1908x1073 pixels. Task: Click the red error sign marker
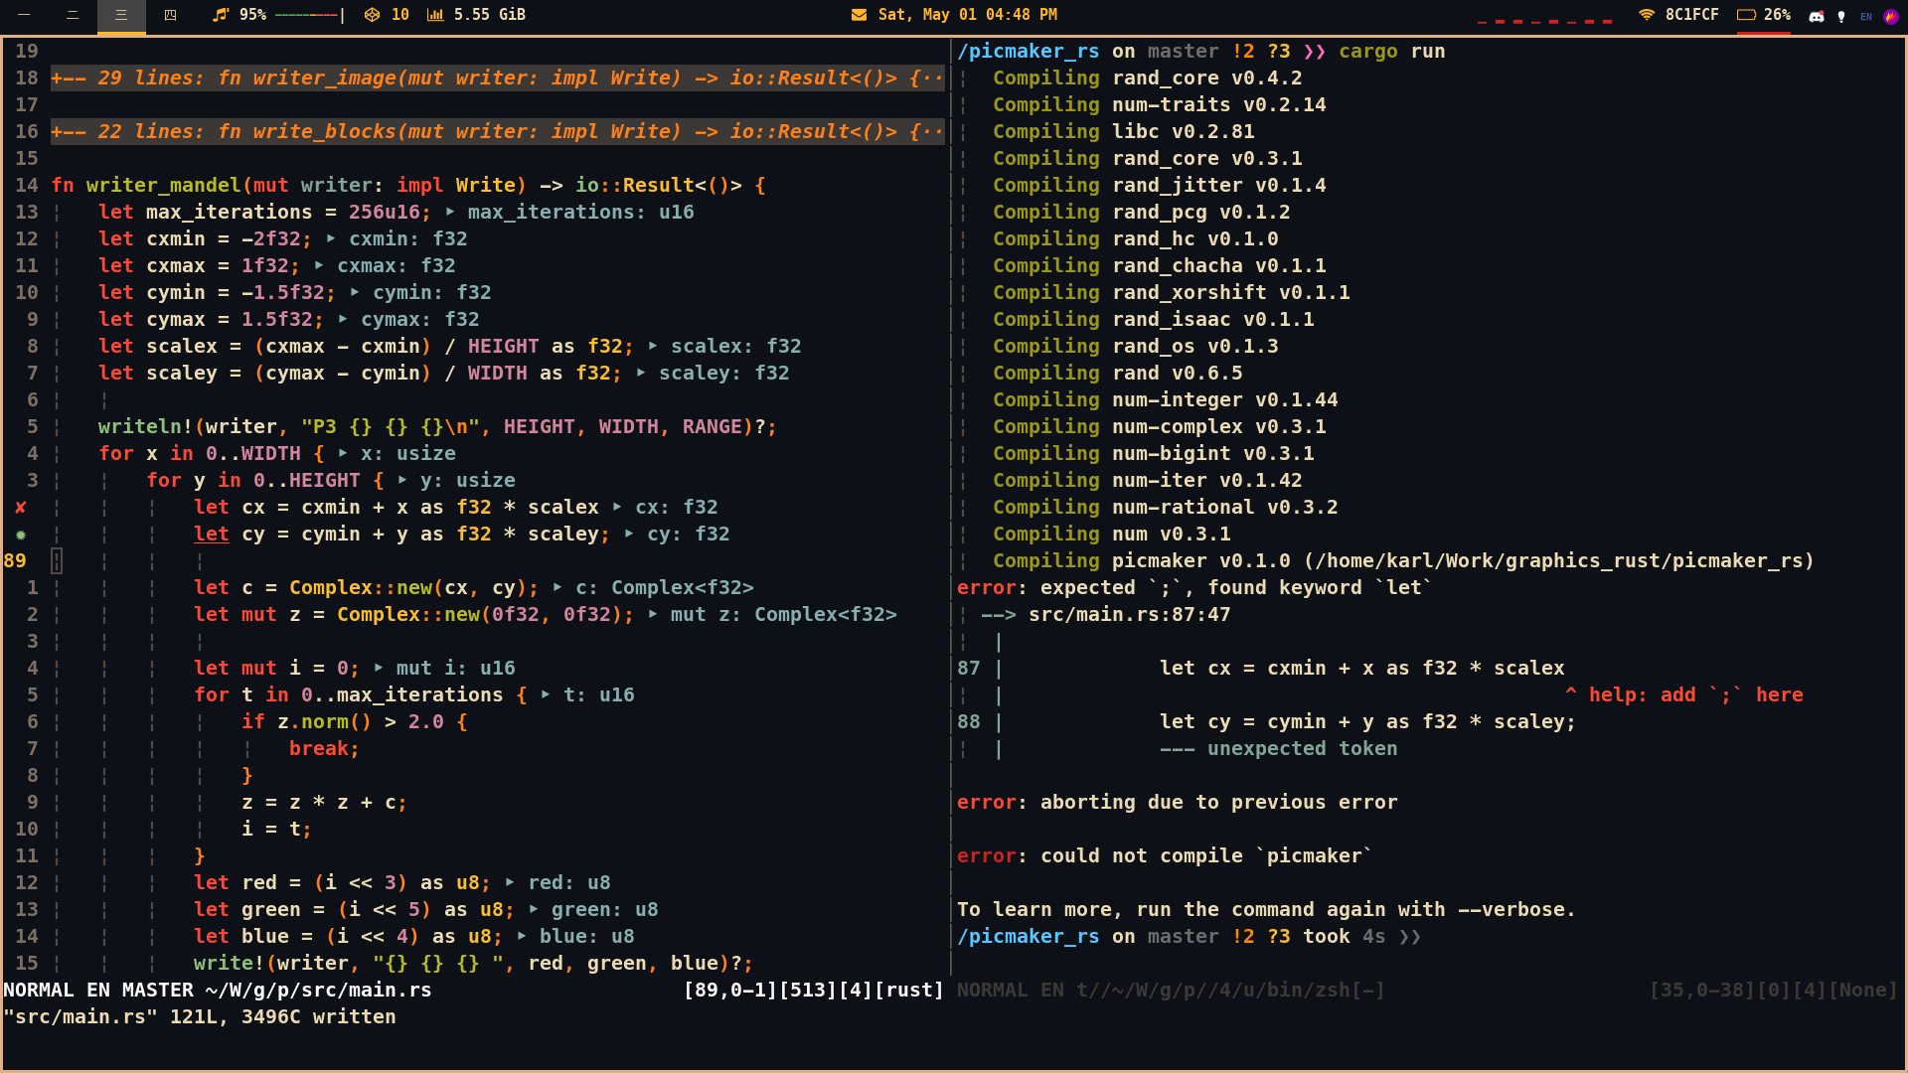[20, 508]
